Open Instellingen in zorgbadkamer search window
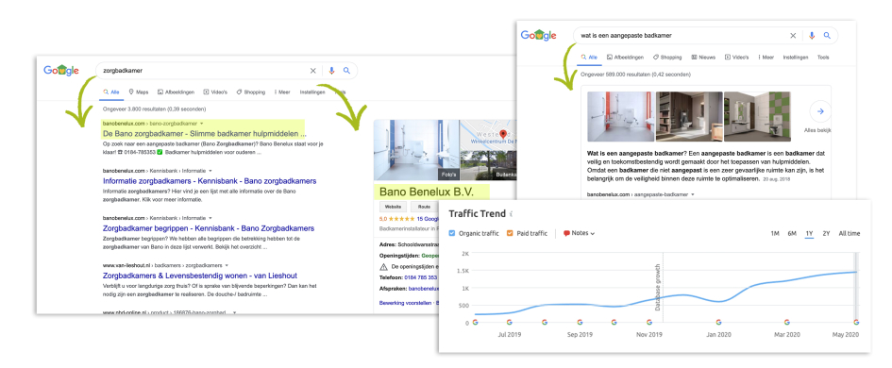The image size is (892, 368). click(x=312, y=92)
